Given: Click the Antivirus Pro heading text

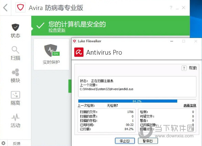Looking at the screenshot, I should (x=104, y=52).
